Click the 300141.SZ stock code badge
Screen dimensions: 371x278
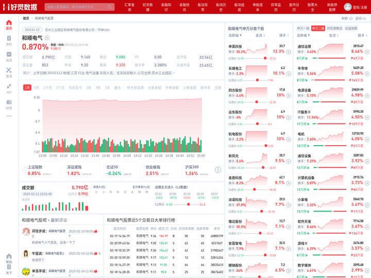[32, 30]
